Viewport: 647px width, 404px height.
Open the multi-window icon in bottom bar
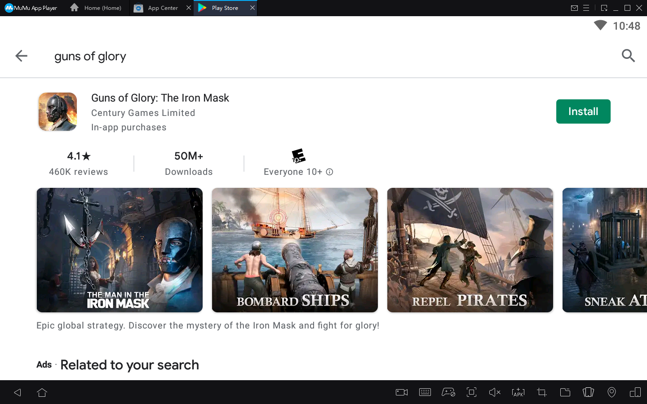click(635, 392)
